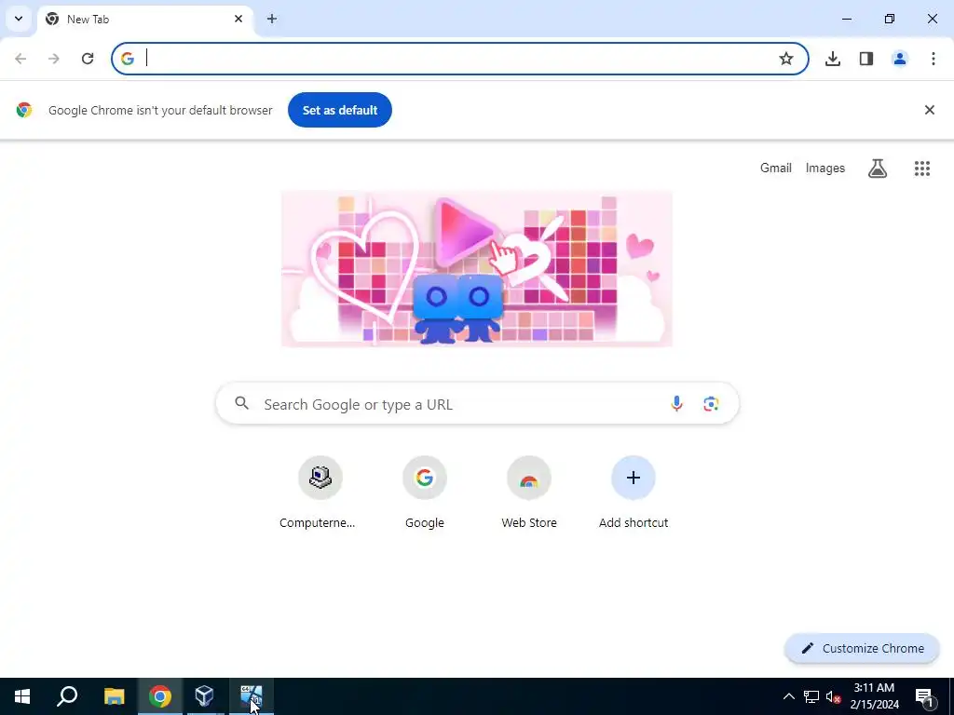Screen dimensions: 954x715
Task: Click the network tray icon
Action: pyautogui.click(x=811, y=696)
